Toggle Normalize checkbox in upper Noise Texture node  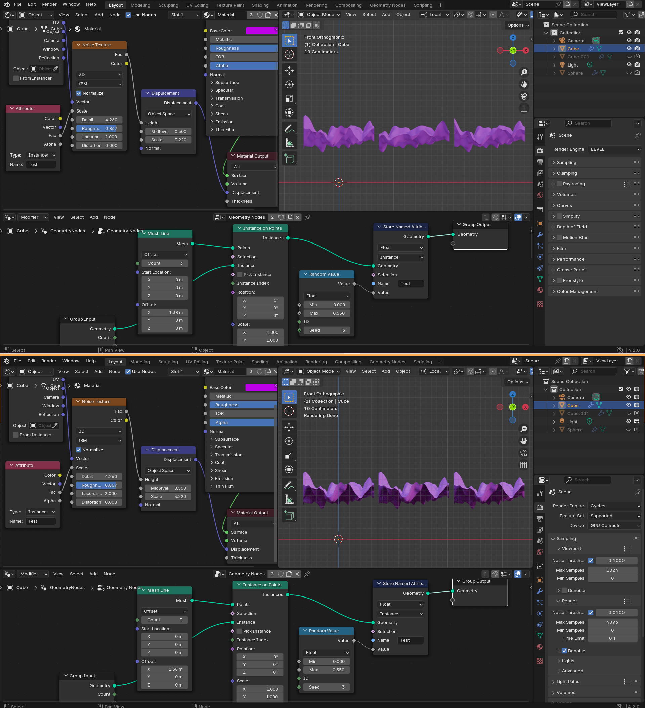[79, 93]
